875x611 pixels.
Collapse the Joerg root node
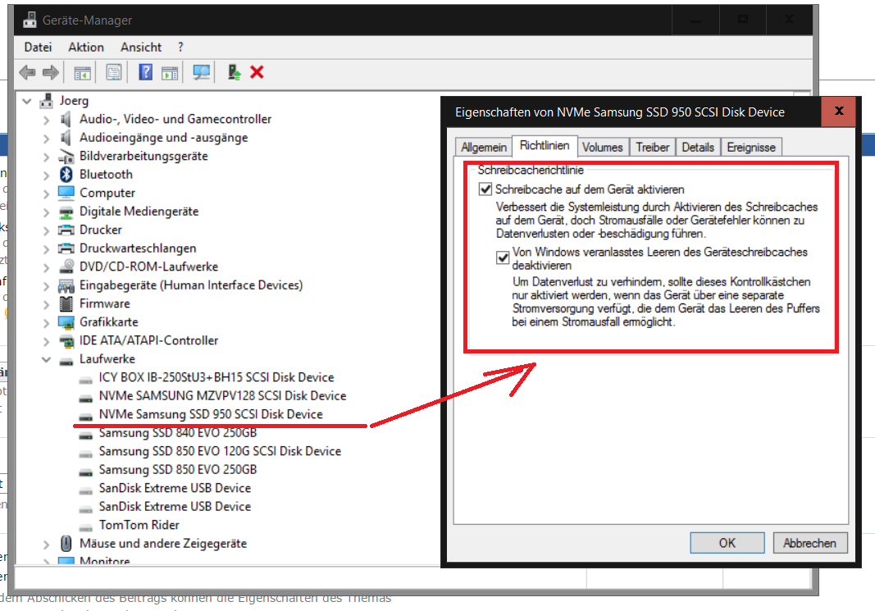(x=26, y=101)
